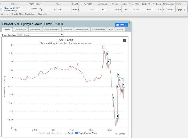Tick the checkbox in the table header

pos(1,4)
